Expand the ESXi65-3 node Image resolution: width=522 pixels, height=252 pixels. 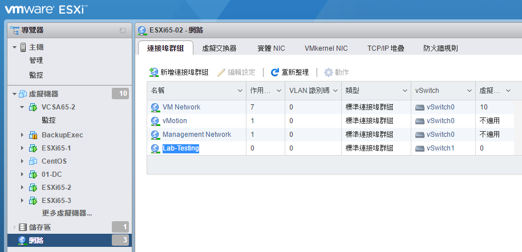[22, 201]
